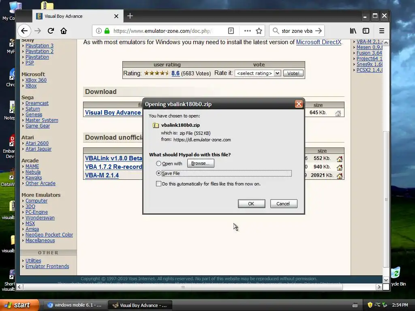Select the Open with radio button

point(158,164)
